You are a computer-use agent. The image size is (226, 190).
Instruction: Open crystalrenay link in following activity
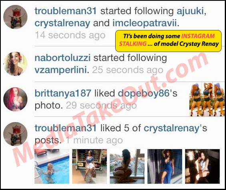(62, 24)
